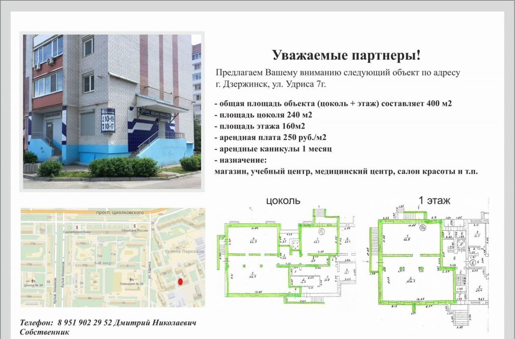Click the red location marker on map
Screen dimensions: 515x339
coord(180,282)
